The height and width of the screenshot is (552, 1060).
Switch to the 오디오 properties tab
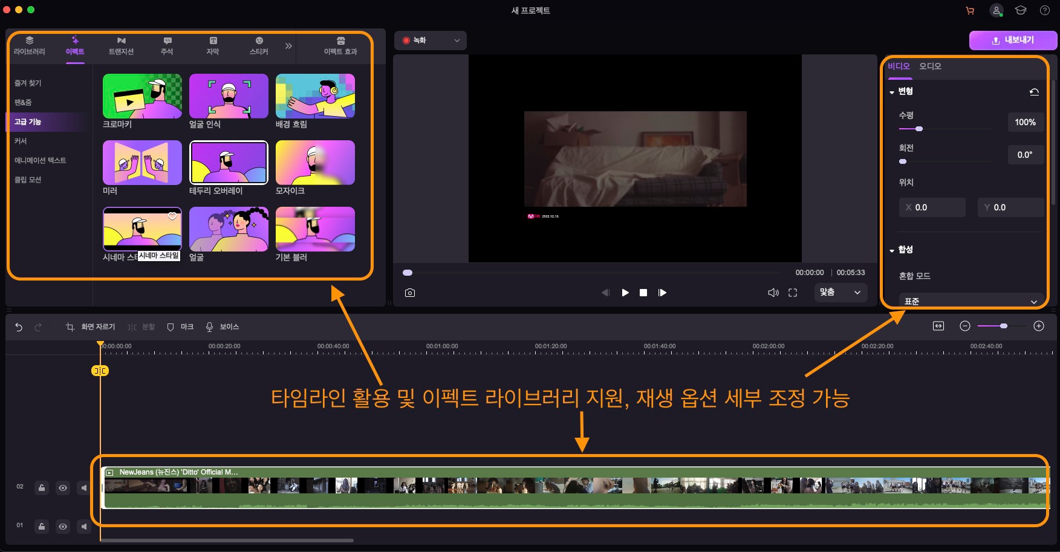pos(930,66)
